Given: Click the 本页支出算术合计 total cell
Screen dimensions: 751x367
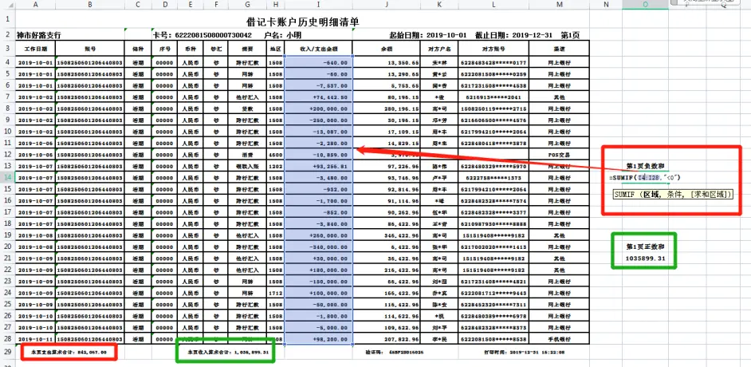Looking at the screenshot, I should [69, 352].
